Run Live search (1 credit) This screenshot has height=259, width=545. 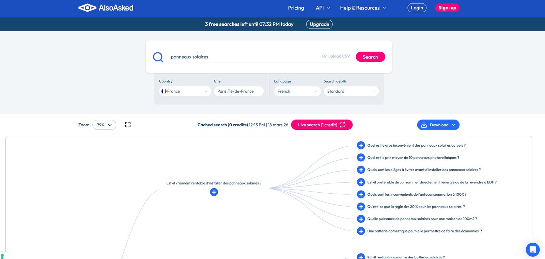tap(322, 125)
